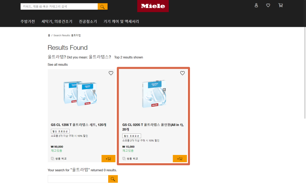This screenshot has width=306, height=187.
Task: Add GS CL 1206 T set to cart
Action: pyautogui.click(x=108, y=159)
